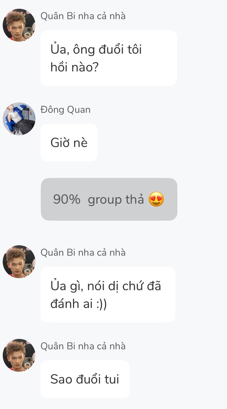Tap the heart-eyes emoji in the gray notice
The width and height of the screenshot is (227, 409).
click(156, 199)
